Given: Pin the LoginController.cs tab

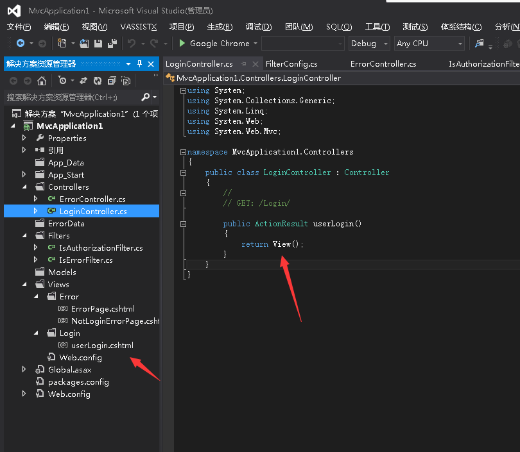Looking at the screenshot, I should click(x=243, y=64).
